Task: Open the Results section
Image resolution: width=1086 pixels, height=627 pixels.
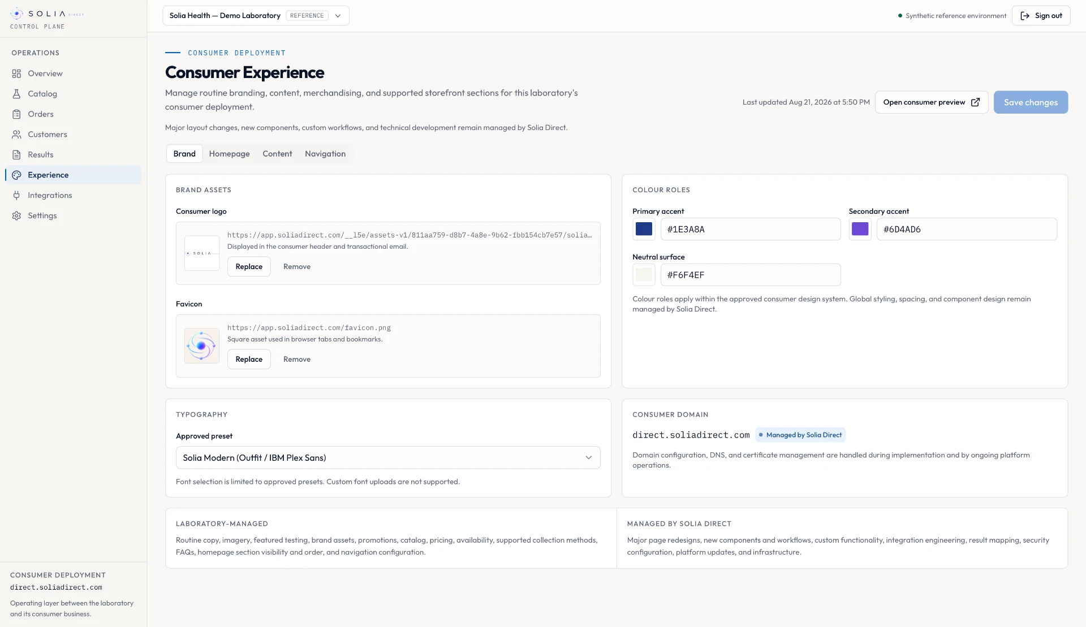Action: pyautogui.click(x=73, y=155)
